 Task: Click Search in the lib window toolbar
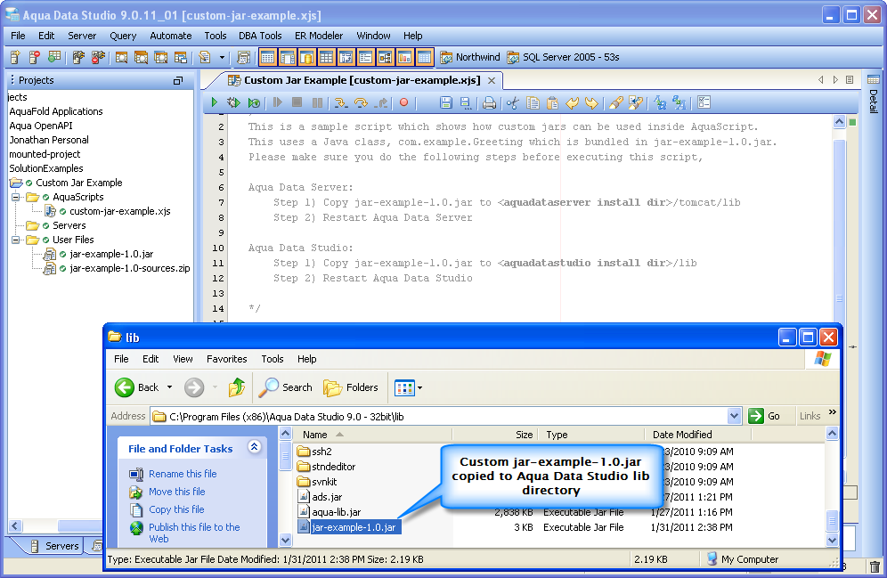286,387
